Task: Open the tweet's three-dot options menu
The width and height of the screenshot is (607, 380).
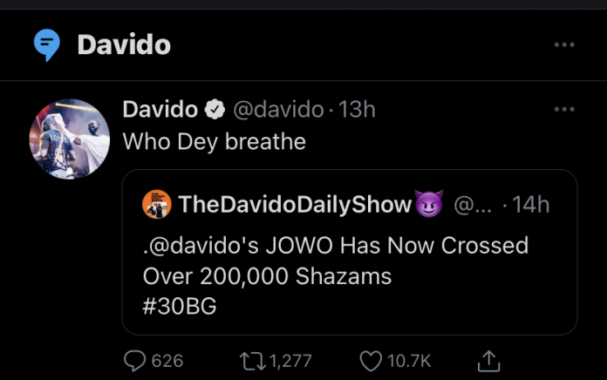Action: point(564,109)
